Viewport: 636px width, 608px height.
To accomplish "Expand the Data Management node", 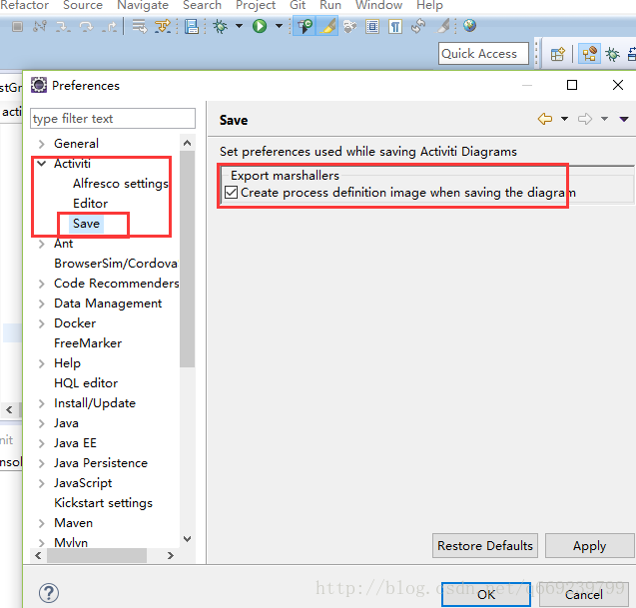I will (41, 304).
